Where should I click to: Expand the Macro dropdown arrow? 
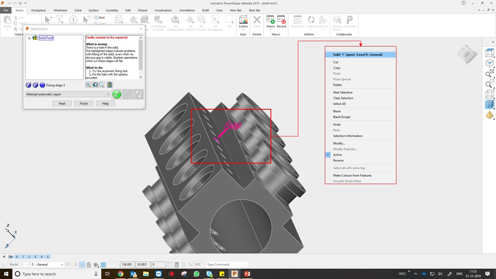pos(270,29)
